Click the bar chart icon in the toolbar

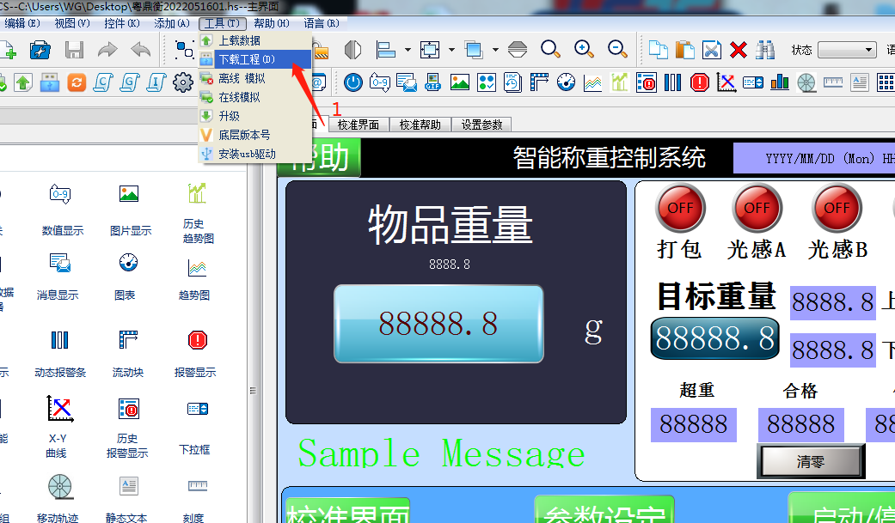tap(780, 82)
